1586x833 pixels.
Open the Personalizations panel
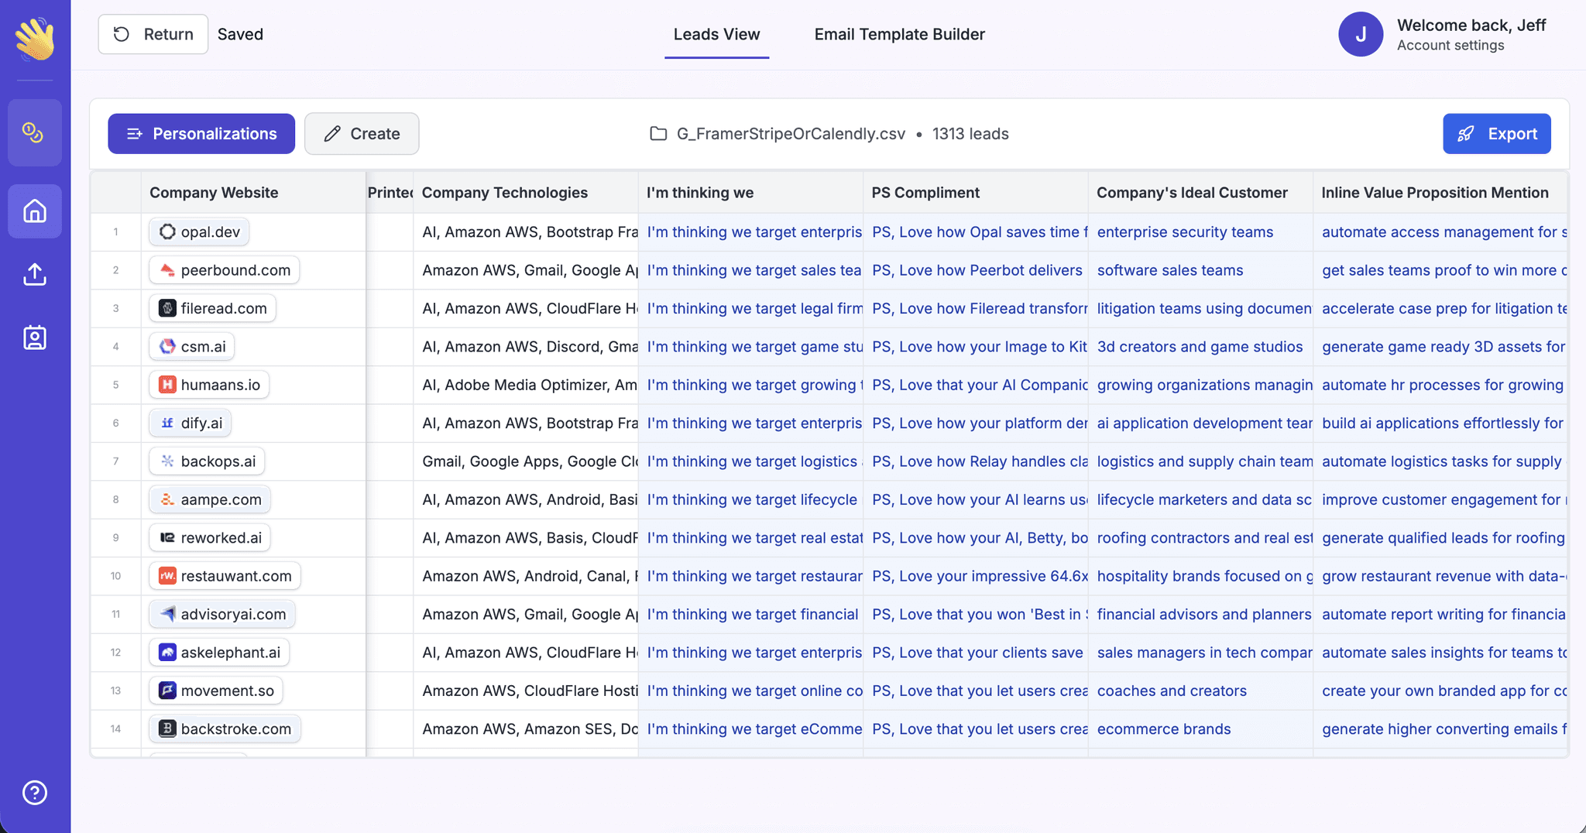[201, 134]
